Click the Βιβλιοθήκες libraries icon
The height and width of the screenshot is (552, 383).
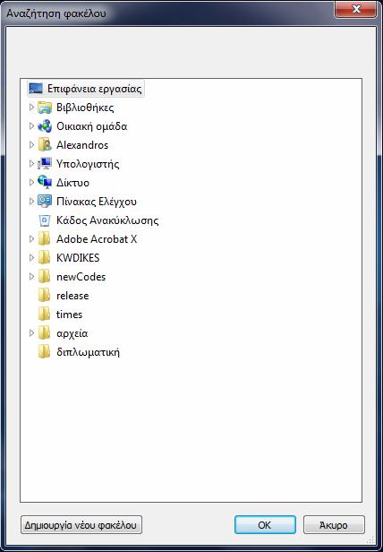coord(45,108)
